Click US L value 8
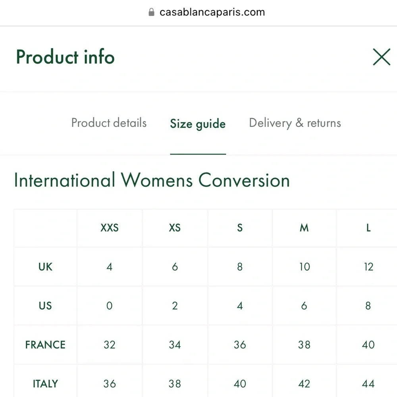 [x=368, y=306]
